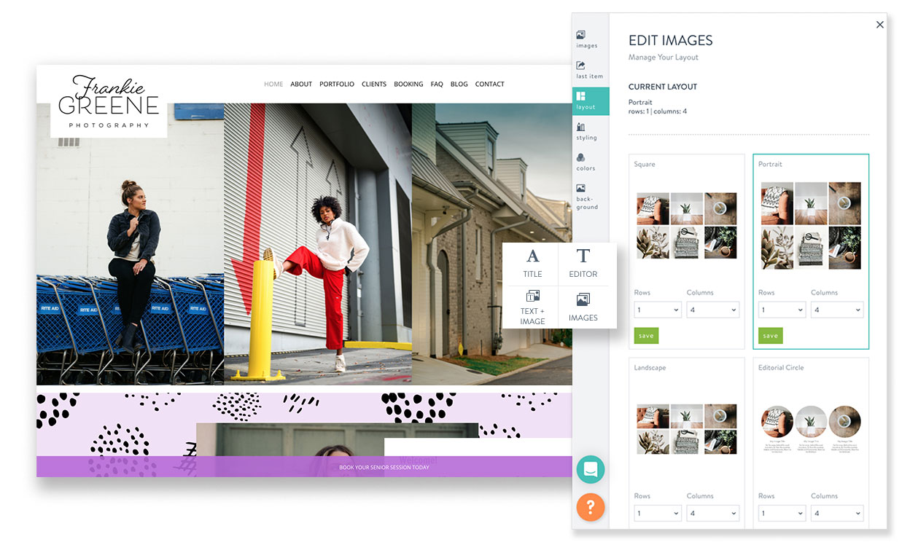Viewport: 910px width, 542px height.
Task: Add a Title block
Action: (532, 264)
